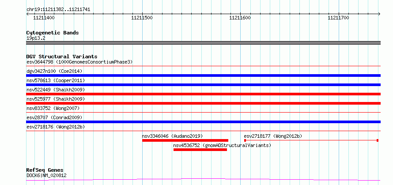This screenshot has height=185, width=393.
Task: Click the red nsv3346046 variant bar
Action: [x=185, y=140]
